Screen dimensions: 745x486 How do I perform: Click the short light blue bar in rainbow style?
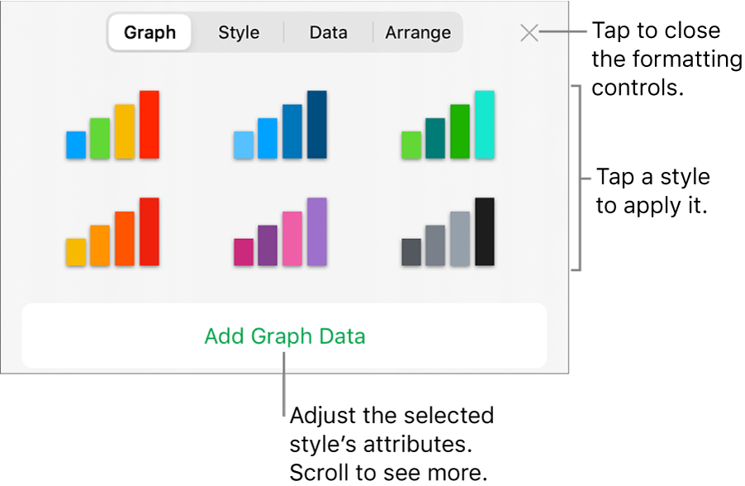(76, 145)
